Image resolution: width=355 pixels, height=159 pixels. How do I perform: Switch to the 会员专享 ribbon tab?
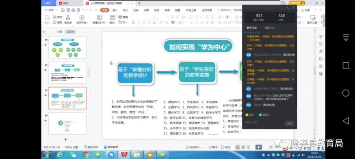[x=207, y=10]
